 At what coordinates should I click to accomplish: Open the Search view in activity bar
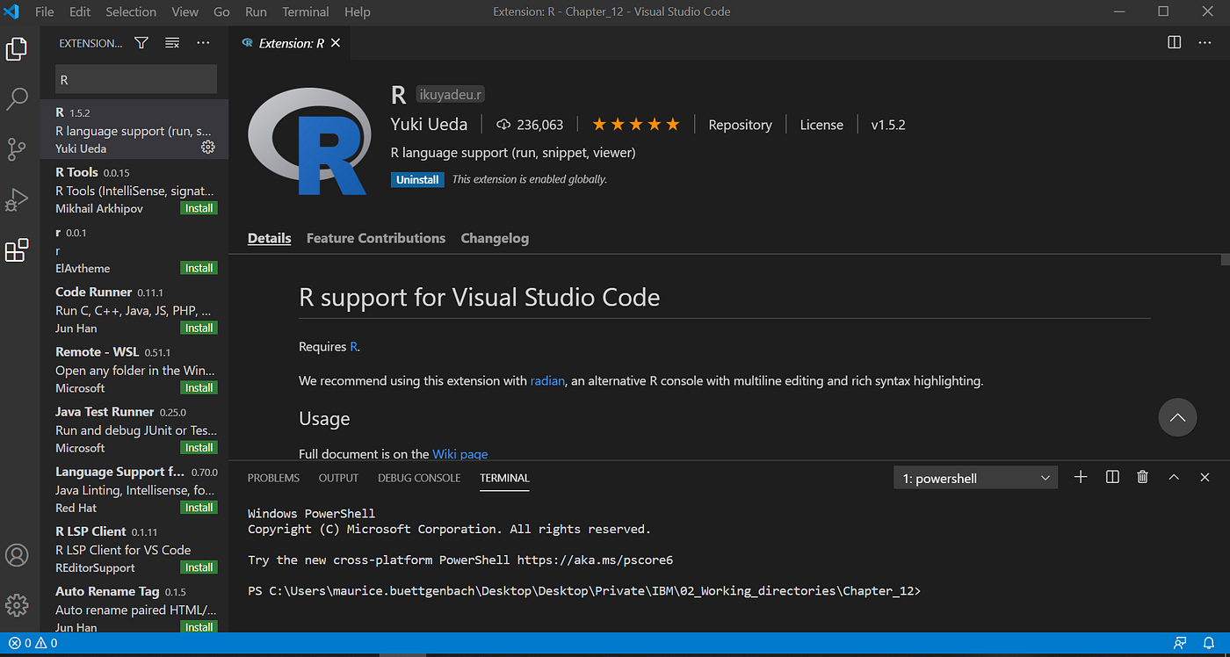[17, 99]
